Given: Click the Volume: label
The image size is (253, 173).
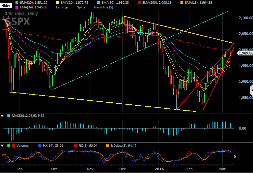Looking at the screenshot, I should click(x=23, y=146).
